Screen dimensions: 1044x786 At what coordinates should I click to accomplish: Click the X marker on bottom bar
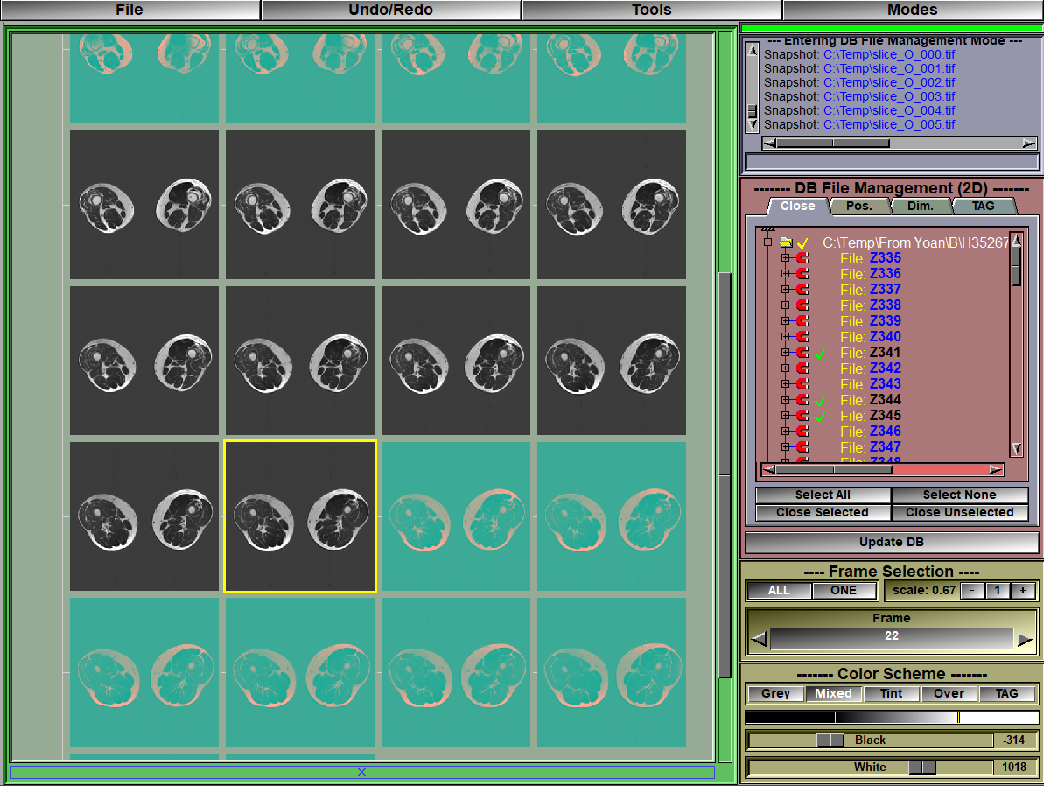(361, 772)
